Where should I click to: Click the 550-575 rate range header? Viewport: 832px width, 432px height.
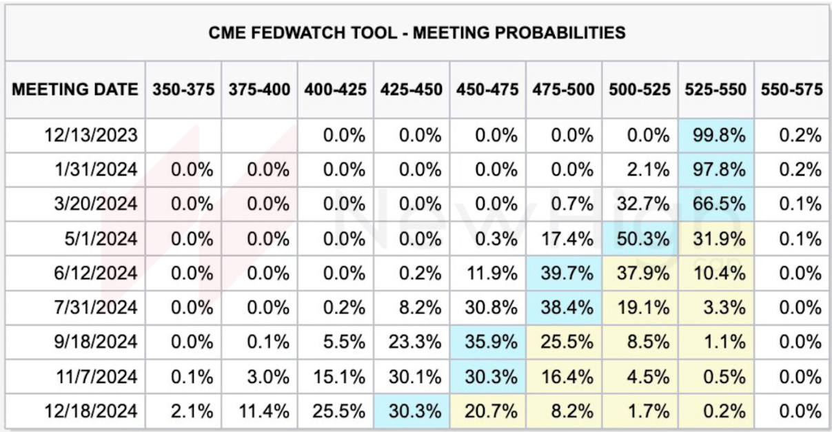[792, 90]
